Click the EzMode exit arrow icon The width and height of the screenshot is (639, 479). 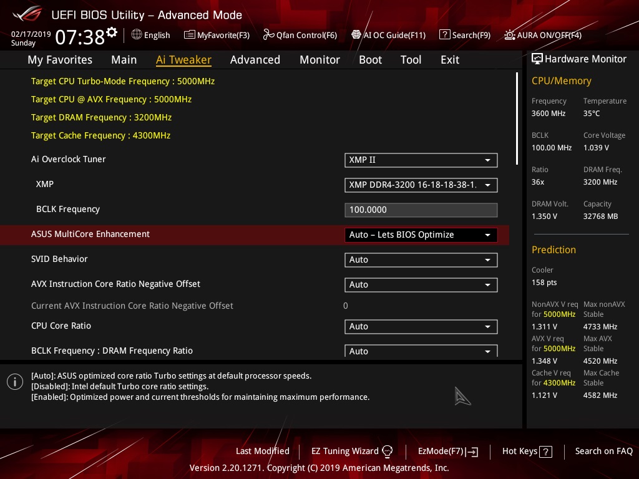[472, 452]
